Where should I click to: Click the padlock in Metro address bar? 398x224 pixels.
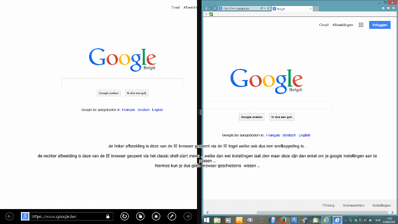tap(107, 217)
